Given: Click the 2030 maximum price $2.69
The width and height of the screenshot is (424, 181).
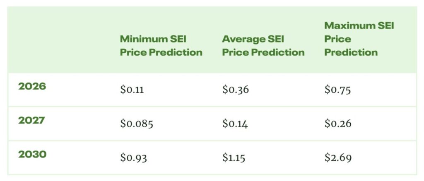Looking at the screenshot, I should coord(338,157).
